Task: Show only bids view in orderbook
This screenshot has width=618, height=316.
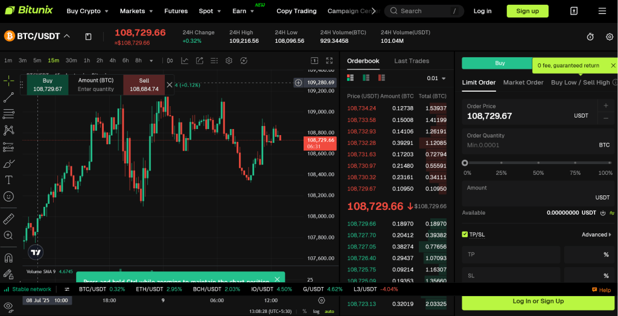Action: tap(366, 78)
